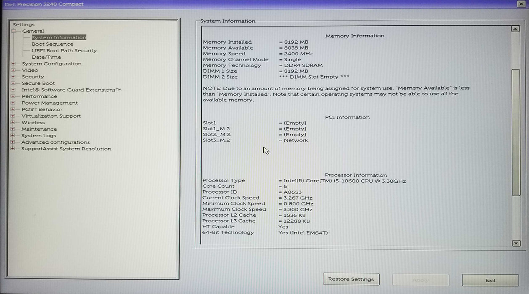529x294 pixels.
Task: Expand the Power Management node
Action: (13, 103)
